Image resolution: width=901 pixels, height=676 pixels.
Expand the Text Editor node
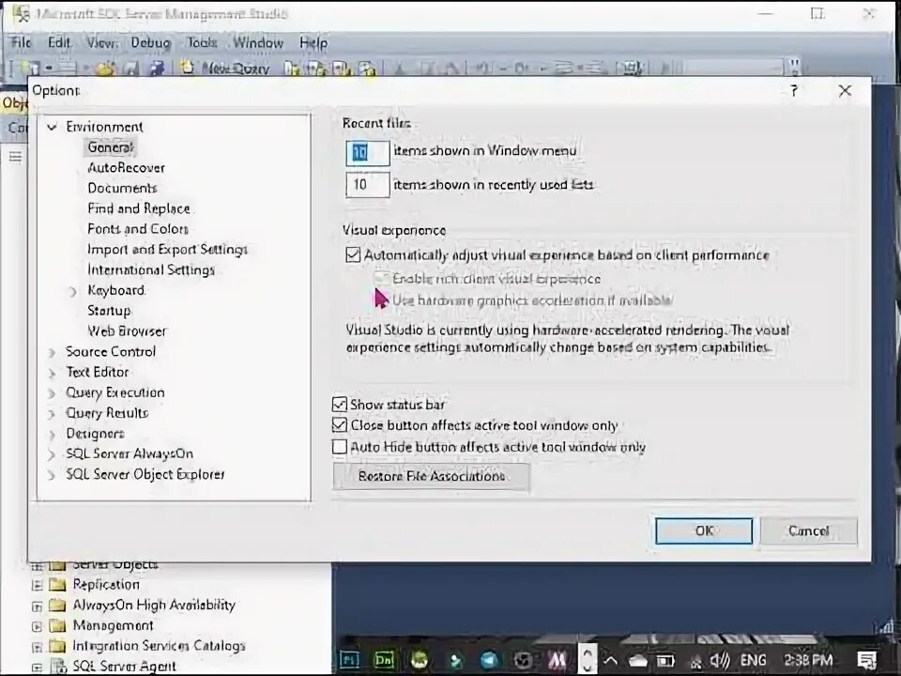(52, 373)
